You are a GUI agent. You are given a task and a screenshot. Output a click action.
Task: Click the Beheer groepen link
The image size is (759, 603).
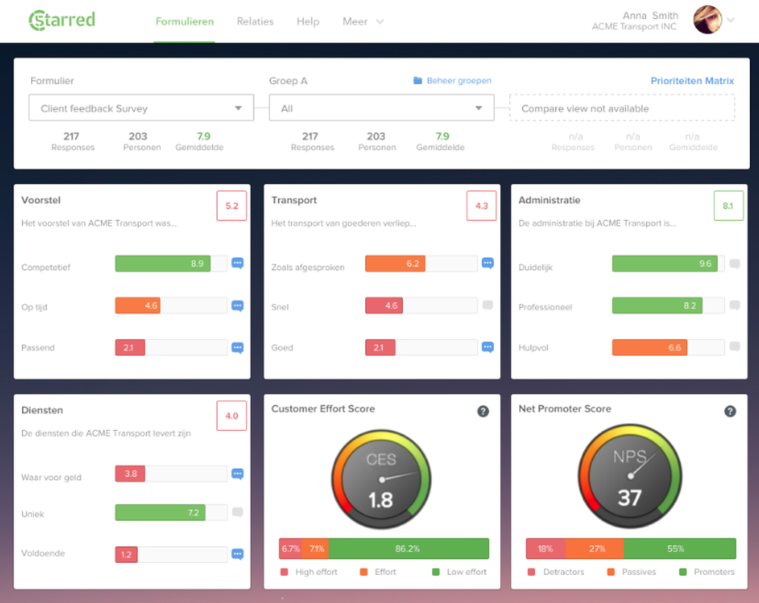[x=452, y=80]
